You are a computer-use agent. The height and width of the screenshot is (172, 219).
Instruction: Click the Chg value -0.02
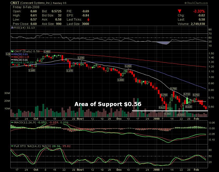[x=201, y=15]
